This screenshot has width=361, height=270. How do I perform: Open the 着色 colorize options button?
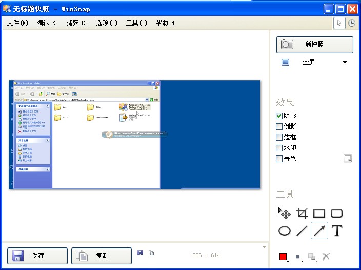[347, 159]
